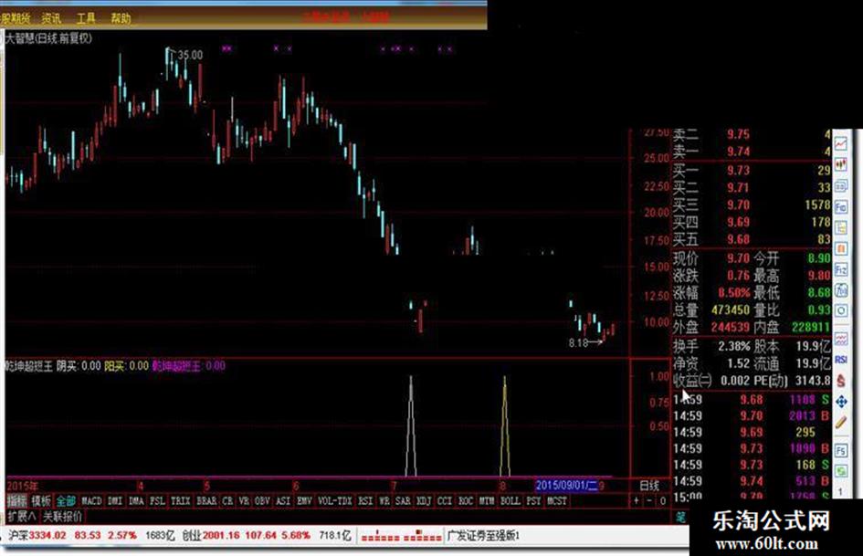
Task: Select the EMV indicator
Action: pyautogui.click(x=304, y=501)
